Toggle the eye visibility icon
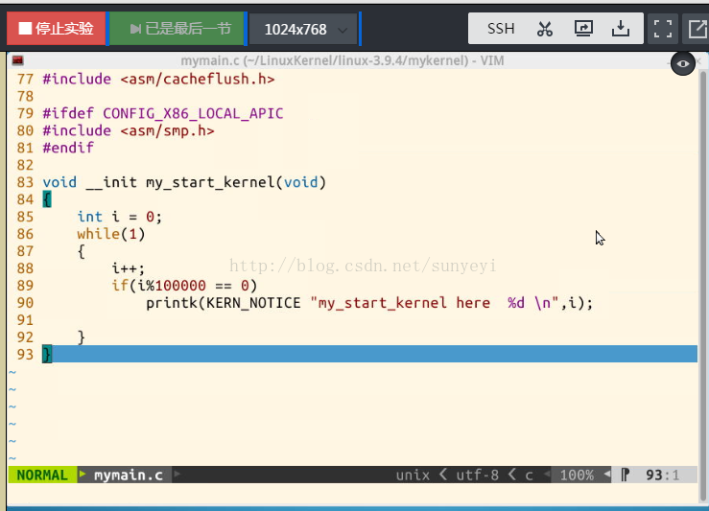This screenshot has height=511, width=709. click(x=683, y=63)
